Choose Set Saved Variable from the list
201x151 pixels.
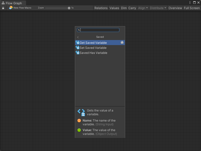(93, 48)
